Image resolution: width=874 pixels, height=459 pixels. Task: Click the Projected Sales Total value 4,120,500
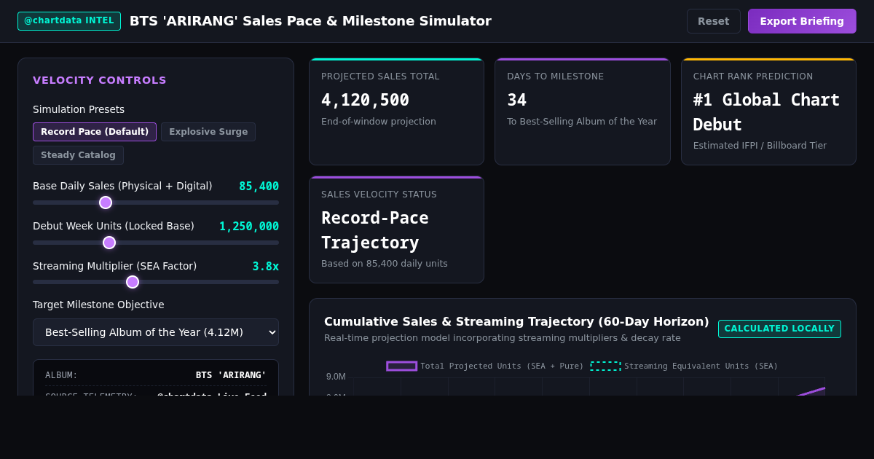pos(365,100)
